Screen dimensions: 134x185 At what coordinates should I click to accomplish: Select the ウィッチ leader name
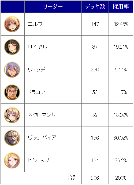coord(36,70)
